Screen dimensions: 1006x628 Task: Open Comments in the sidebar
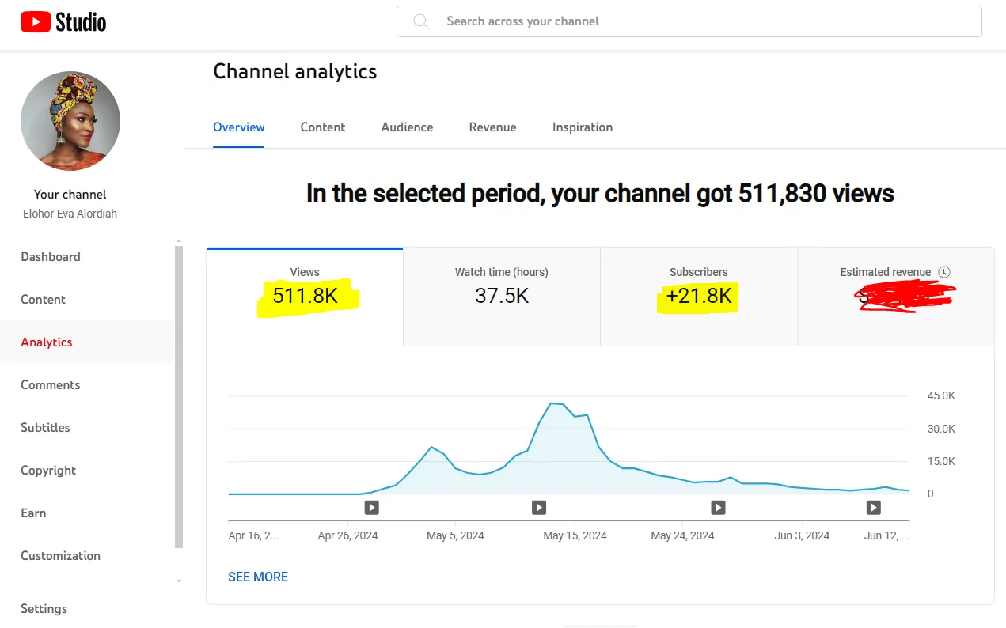pyautogui.click(x=51, y=385)
